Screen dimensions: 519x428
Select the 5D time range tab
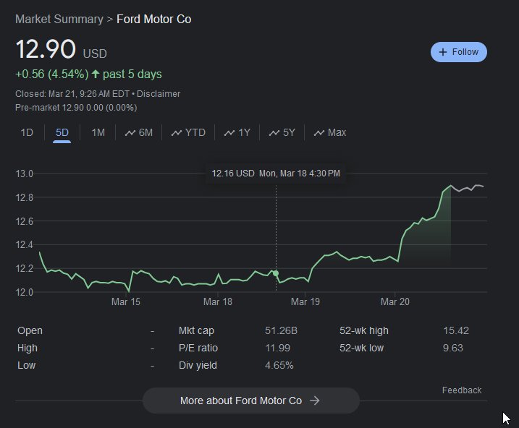(62, 132)
